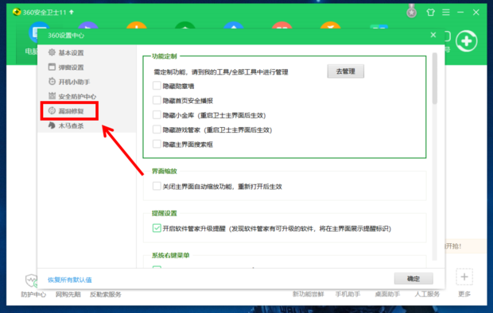Screen dimensions: 493x313
Task: Check the 隐藏小金库 option
Action: coord(157,115)
